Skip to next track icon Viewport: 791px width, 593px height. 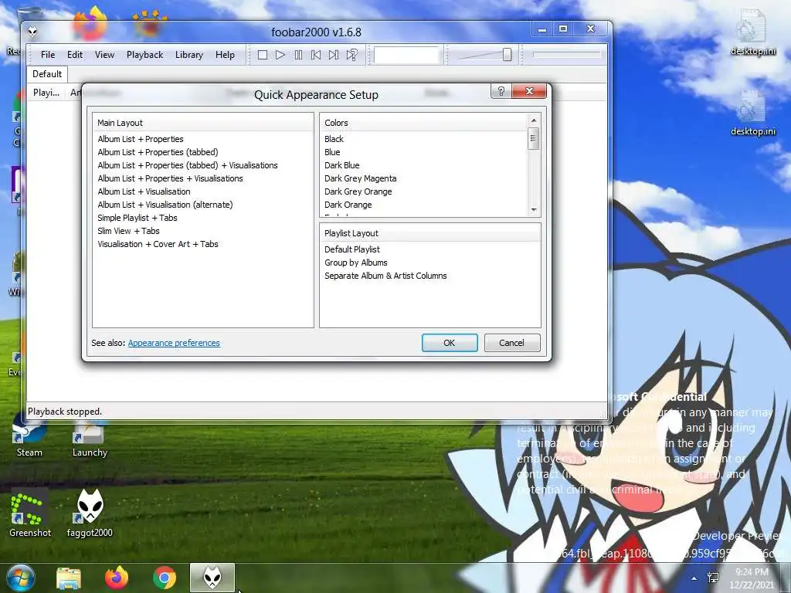pos(334,55)
